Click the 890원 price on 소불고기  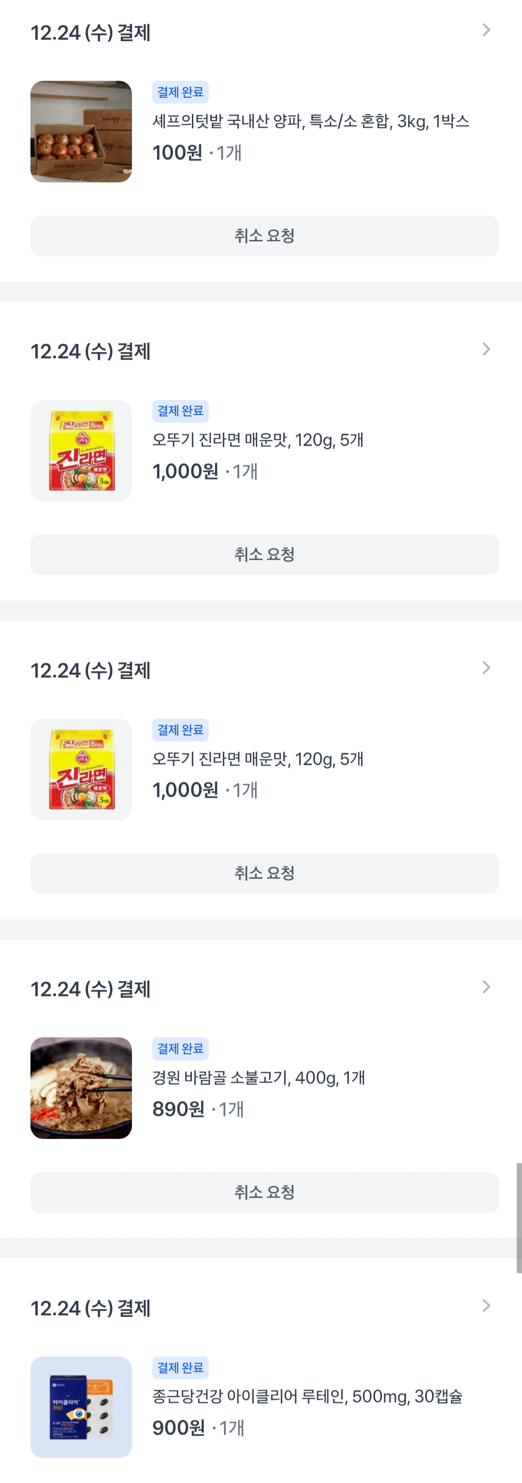[x=178, y=1109]
